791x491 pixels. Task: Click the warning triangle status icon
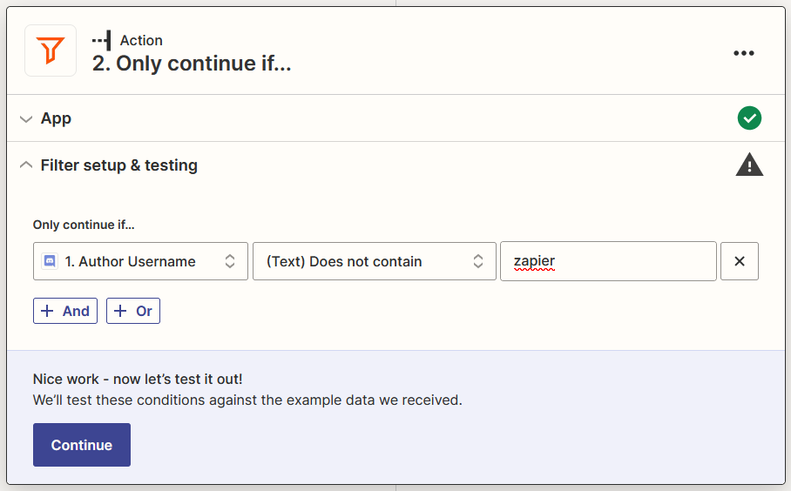point(749,165)
